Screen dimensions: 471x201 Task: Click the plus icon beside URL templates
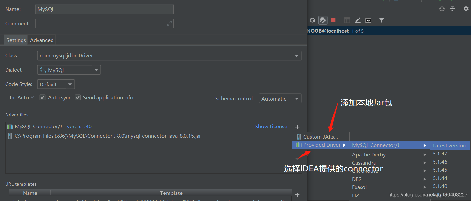pos(297,195)
